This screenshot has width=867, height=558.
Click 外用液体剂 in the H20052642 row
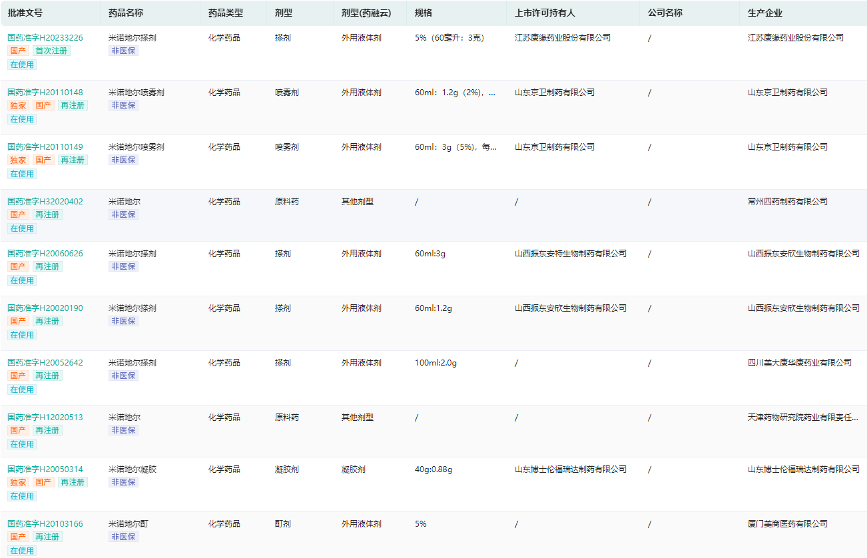362,363
